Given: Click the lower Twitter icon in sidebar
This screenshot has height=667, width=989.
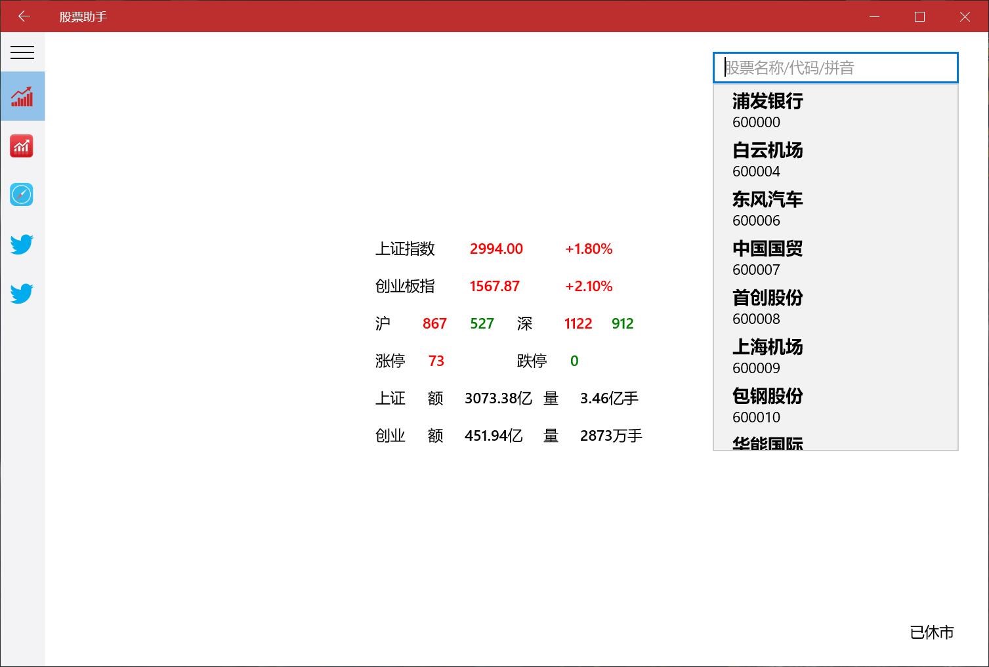Looking at the screenshot, I should pos(22,293).
